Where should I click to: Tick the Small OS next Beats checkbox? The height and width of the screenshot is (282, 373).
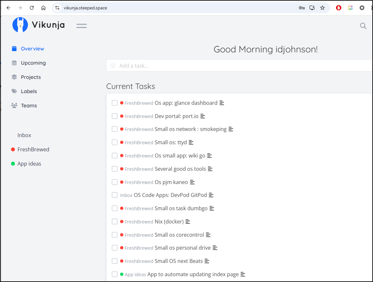point(115,261)
